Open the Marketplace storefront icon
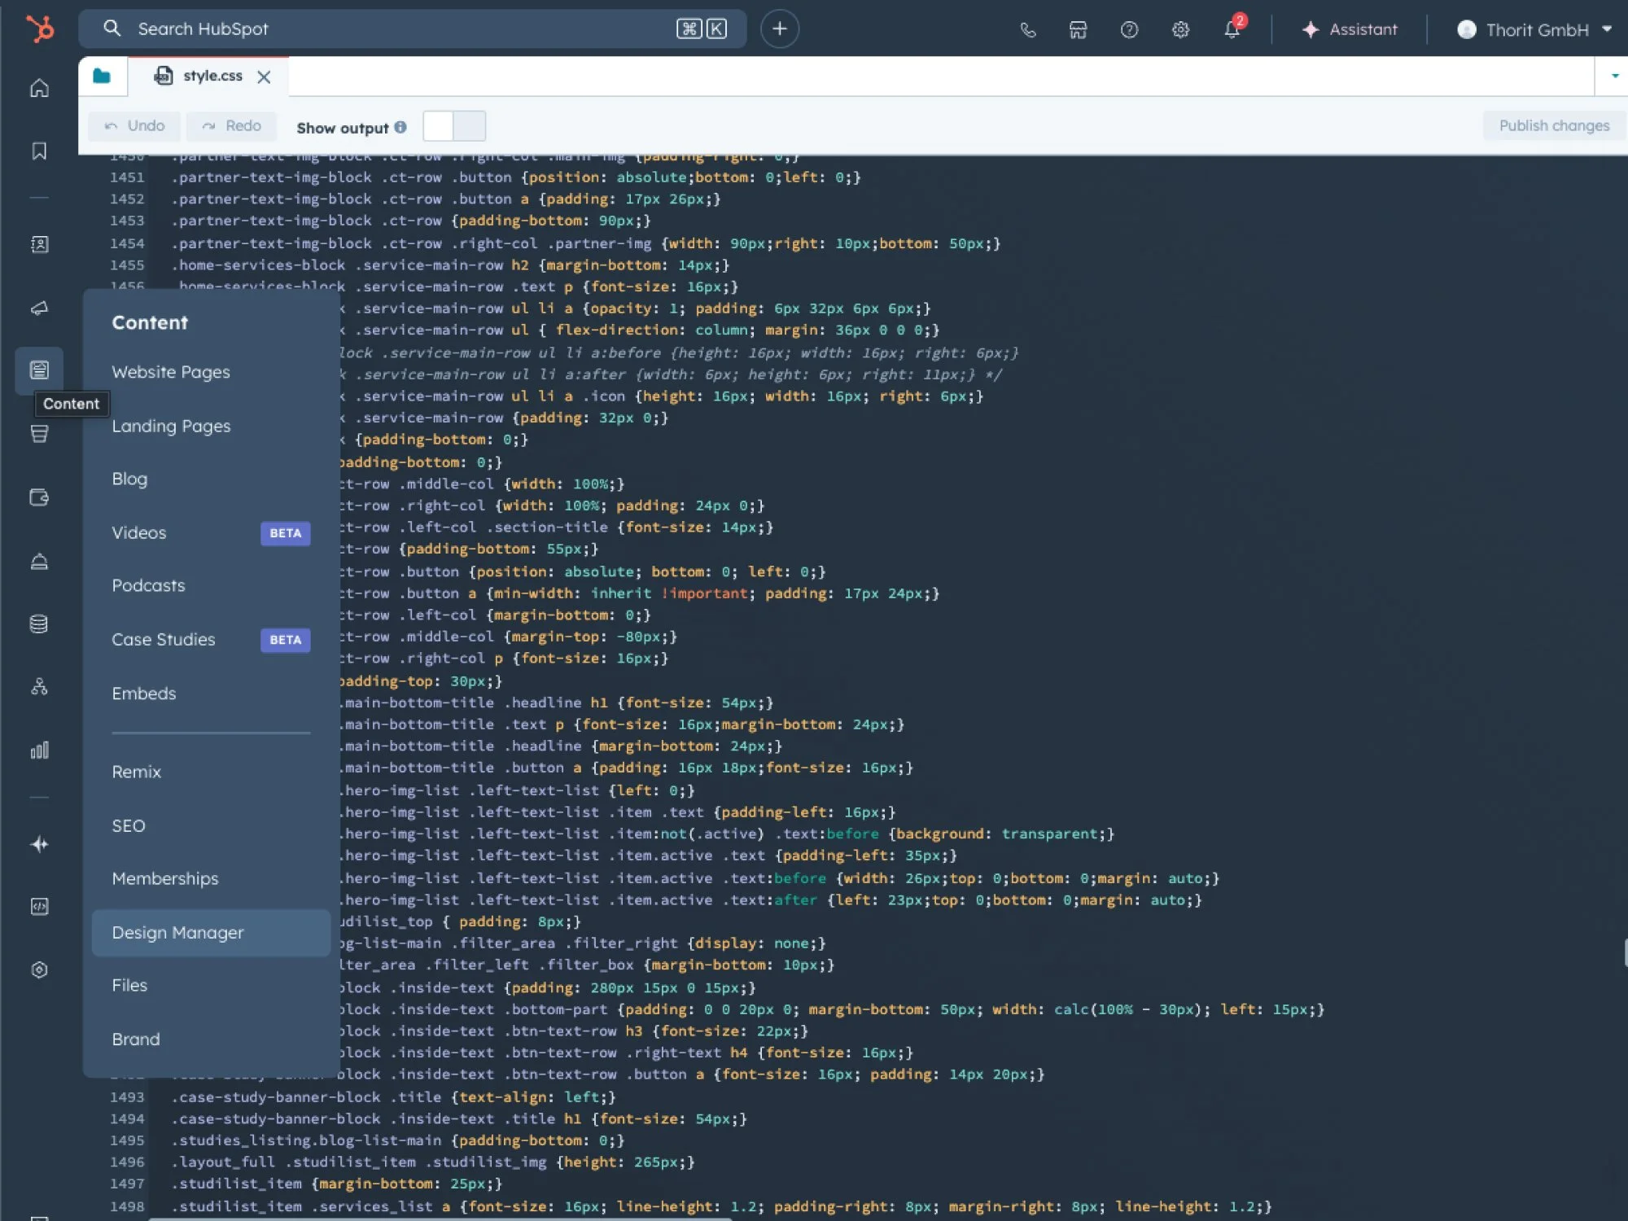The width and height of the screenshot is (1628, 1221). (x=1078, y=30)
